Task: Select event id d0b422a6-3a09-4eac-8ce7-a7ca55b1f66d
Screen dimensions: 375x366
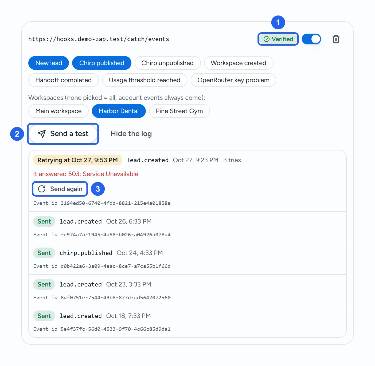Action: [x=102, y=266]
